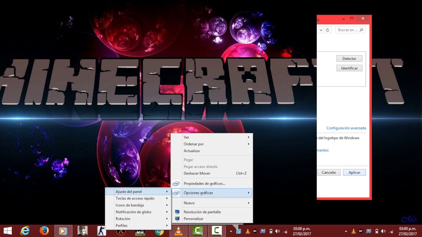Open the Configuración avanzada link
Image resolution: width=422 pixels, height=237 pixels.
(346, 128)
